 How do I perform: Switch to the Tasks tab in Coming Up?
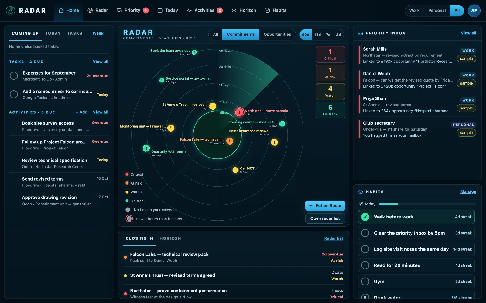point(74,33)
